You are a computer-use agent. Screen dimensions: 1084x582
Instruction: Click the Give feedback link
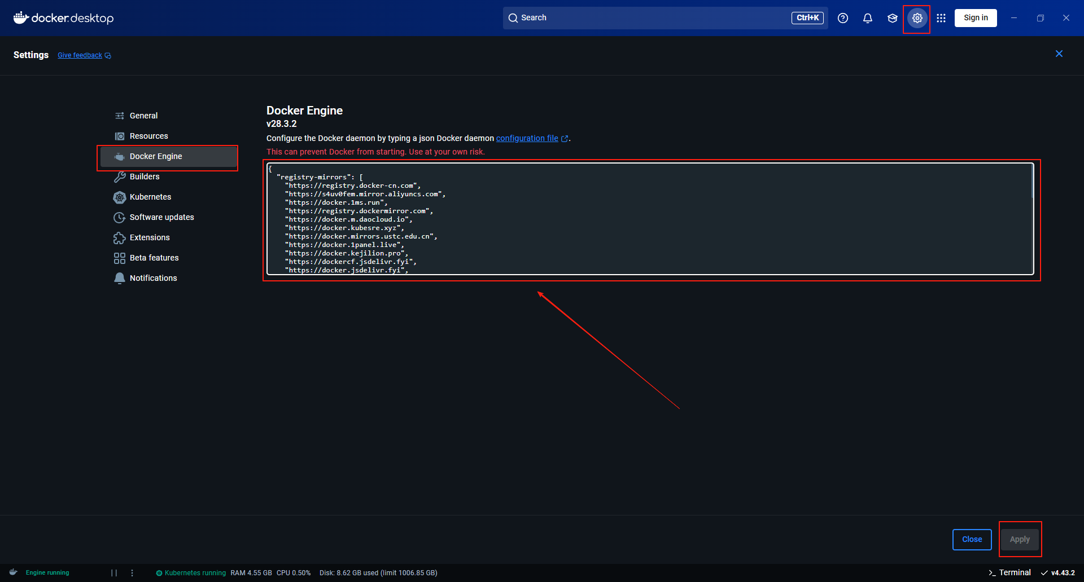coord(80,55)
